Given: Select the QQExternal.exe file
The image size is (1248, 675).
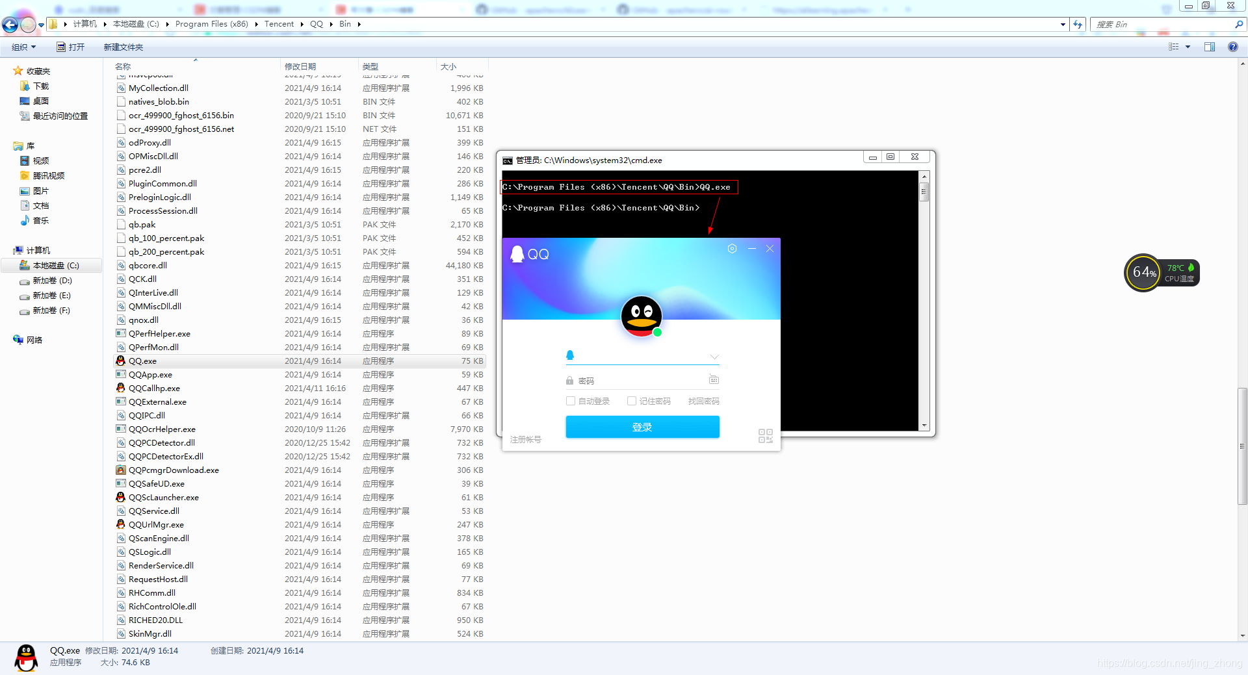Looking at the screenshot, I should [x=299, y=401].
